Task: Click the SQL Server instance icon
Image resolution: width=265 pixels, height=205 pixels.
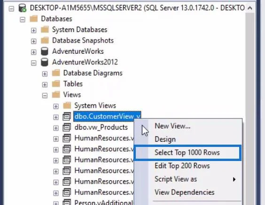Action: pyautogui.click(x=22, y=8)
